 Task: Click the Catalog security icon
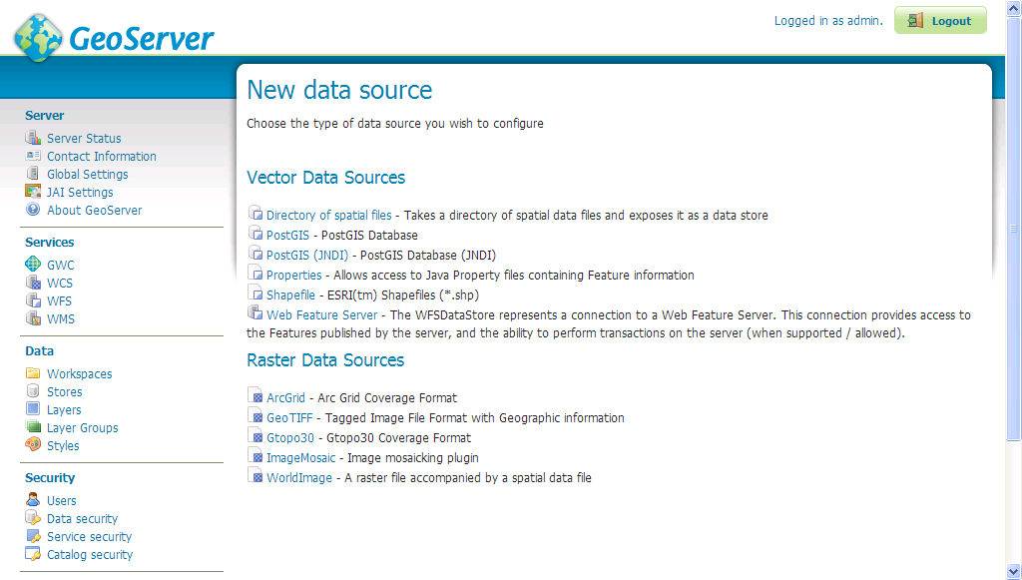click(33, 554)
